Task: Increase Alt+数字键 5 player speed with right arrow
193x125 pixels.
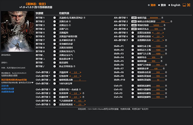Action: [163, 33]
